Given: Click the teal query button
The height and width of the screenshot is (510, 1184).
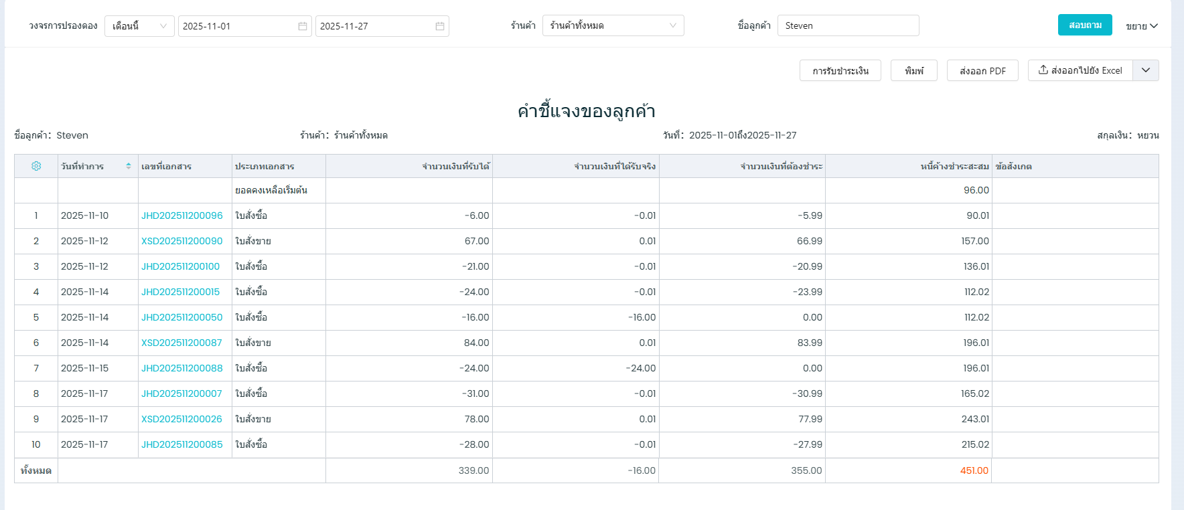Looking at the screenshot, I should click(1085, 25).
